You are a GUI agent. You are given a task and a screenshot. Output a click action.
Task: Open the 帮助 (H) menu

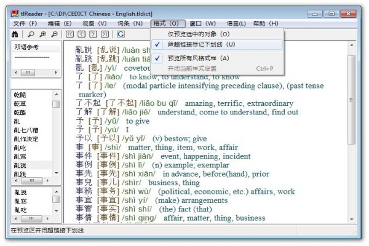click(x=266, y=23)
